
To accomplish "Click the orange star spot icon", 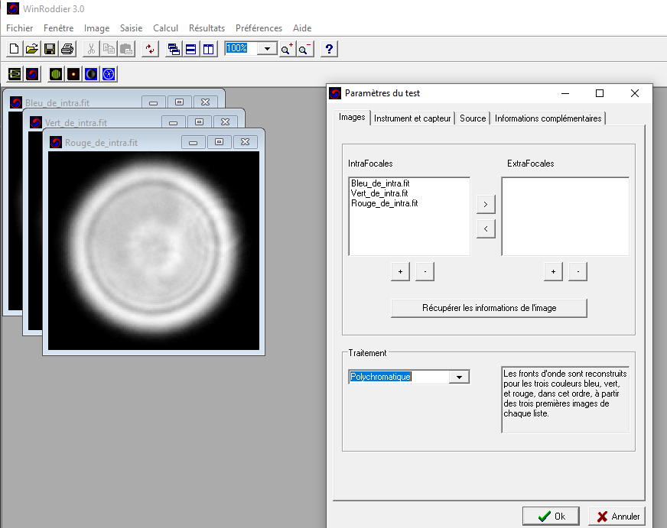I will pyautogui.click(x=73, y=74).
